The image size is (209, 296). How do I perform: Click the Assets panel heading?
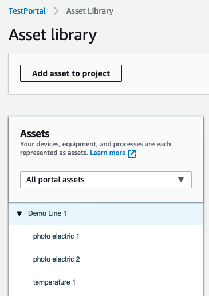[35, 134]
